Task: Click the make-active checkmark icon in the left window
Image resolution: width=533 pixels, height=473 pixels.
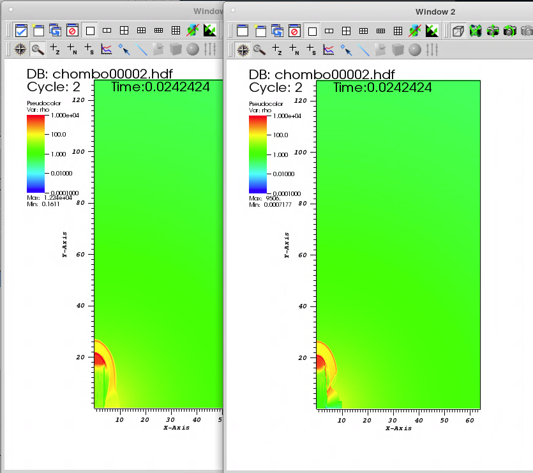Action: click(x=21, y=31)
